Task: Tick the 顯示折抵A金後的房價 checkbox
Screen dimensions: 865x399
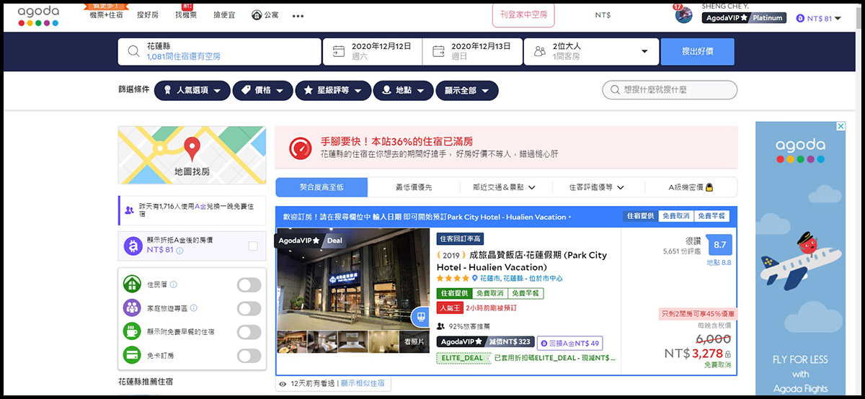Action: click(253, 246)
